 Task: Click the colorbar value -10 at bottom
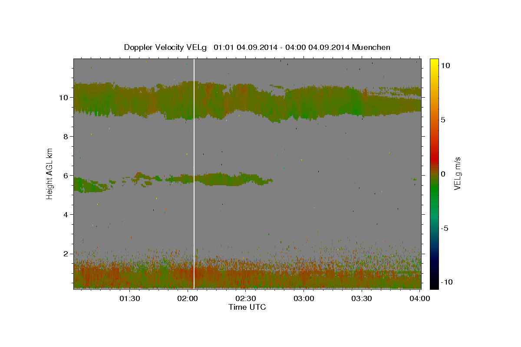tap(446, 282)
